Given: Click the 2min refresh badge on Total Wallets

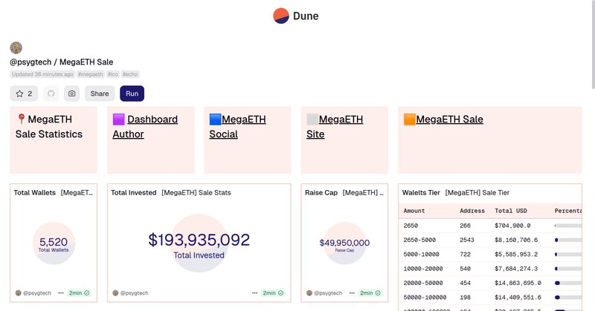Looking at the screenshot, I should pyautogui.click(x=79, y=293).
